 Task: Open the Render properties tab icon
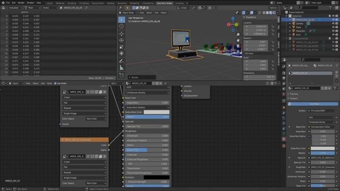[284, 73]
